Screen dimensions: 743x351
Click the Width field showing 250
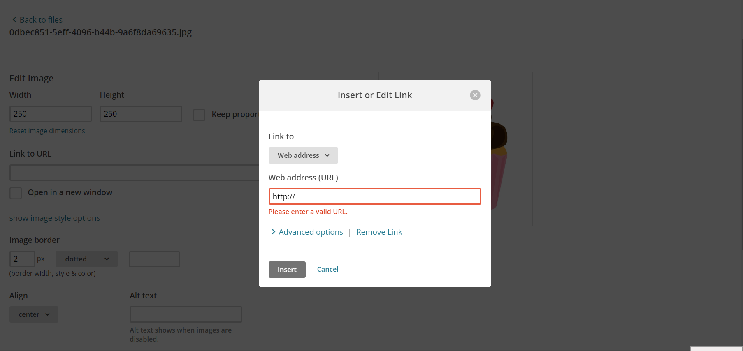50,114
